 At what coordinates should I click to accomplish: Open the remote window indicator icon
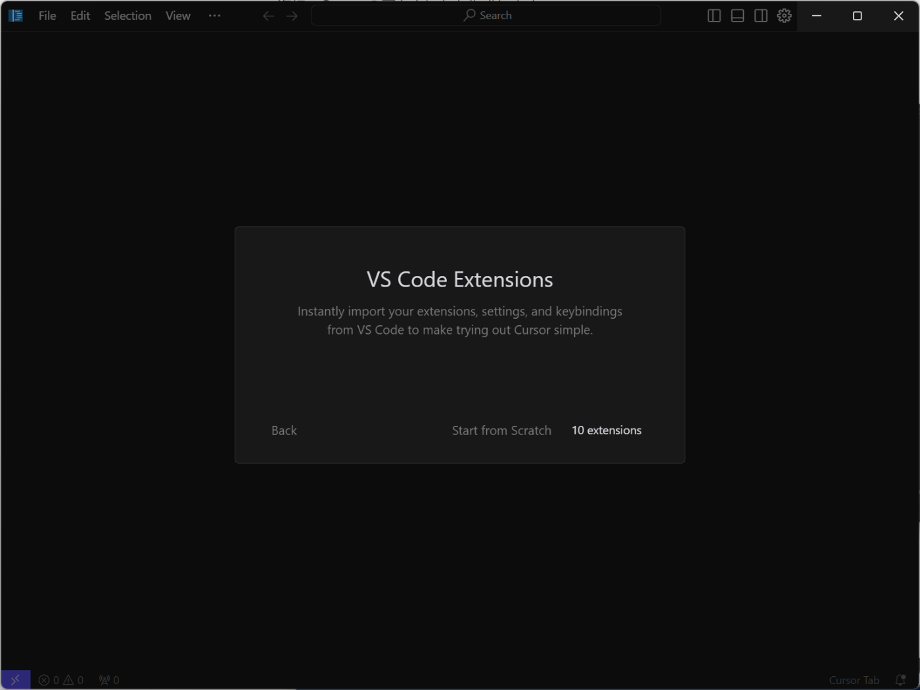tap(16, 680)
